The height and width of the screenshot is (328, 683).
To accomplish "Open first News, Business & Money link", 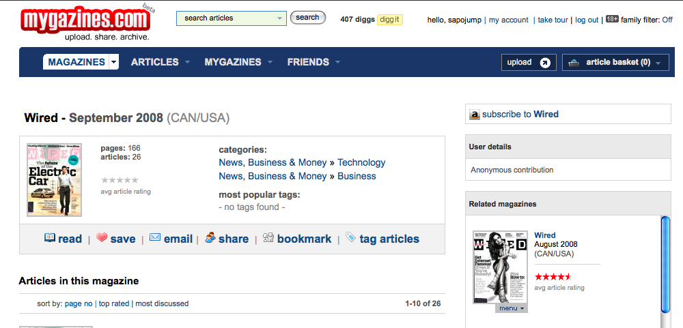I will click(273, 162).
